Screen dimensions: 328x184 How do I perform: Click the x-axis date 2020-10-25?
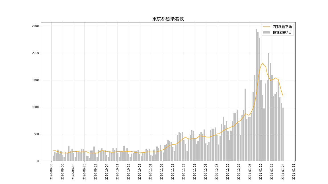[x=140, y=172]
